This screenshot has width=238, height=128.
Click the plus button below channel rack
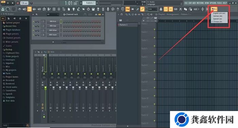click(53, 42)
